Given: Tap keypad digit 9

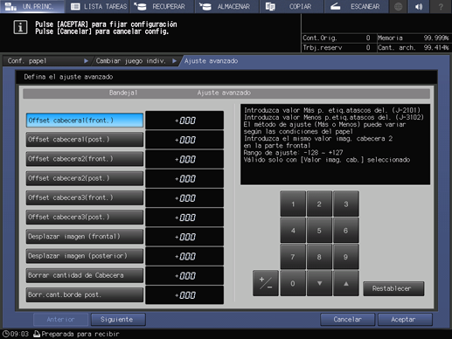Looking at the screenshot, I should 346,257.
